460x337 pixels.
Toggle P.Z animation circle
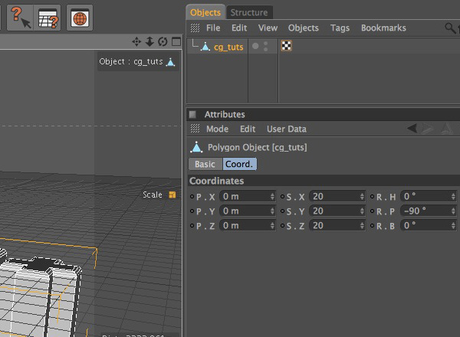tap(192, 225)
